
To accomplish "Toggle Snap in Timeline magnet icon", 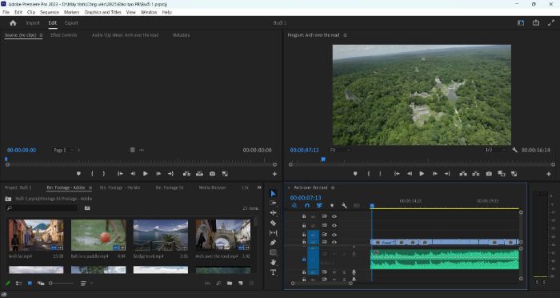I will (306, 206).
